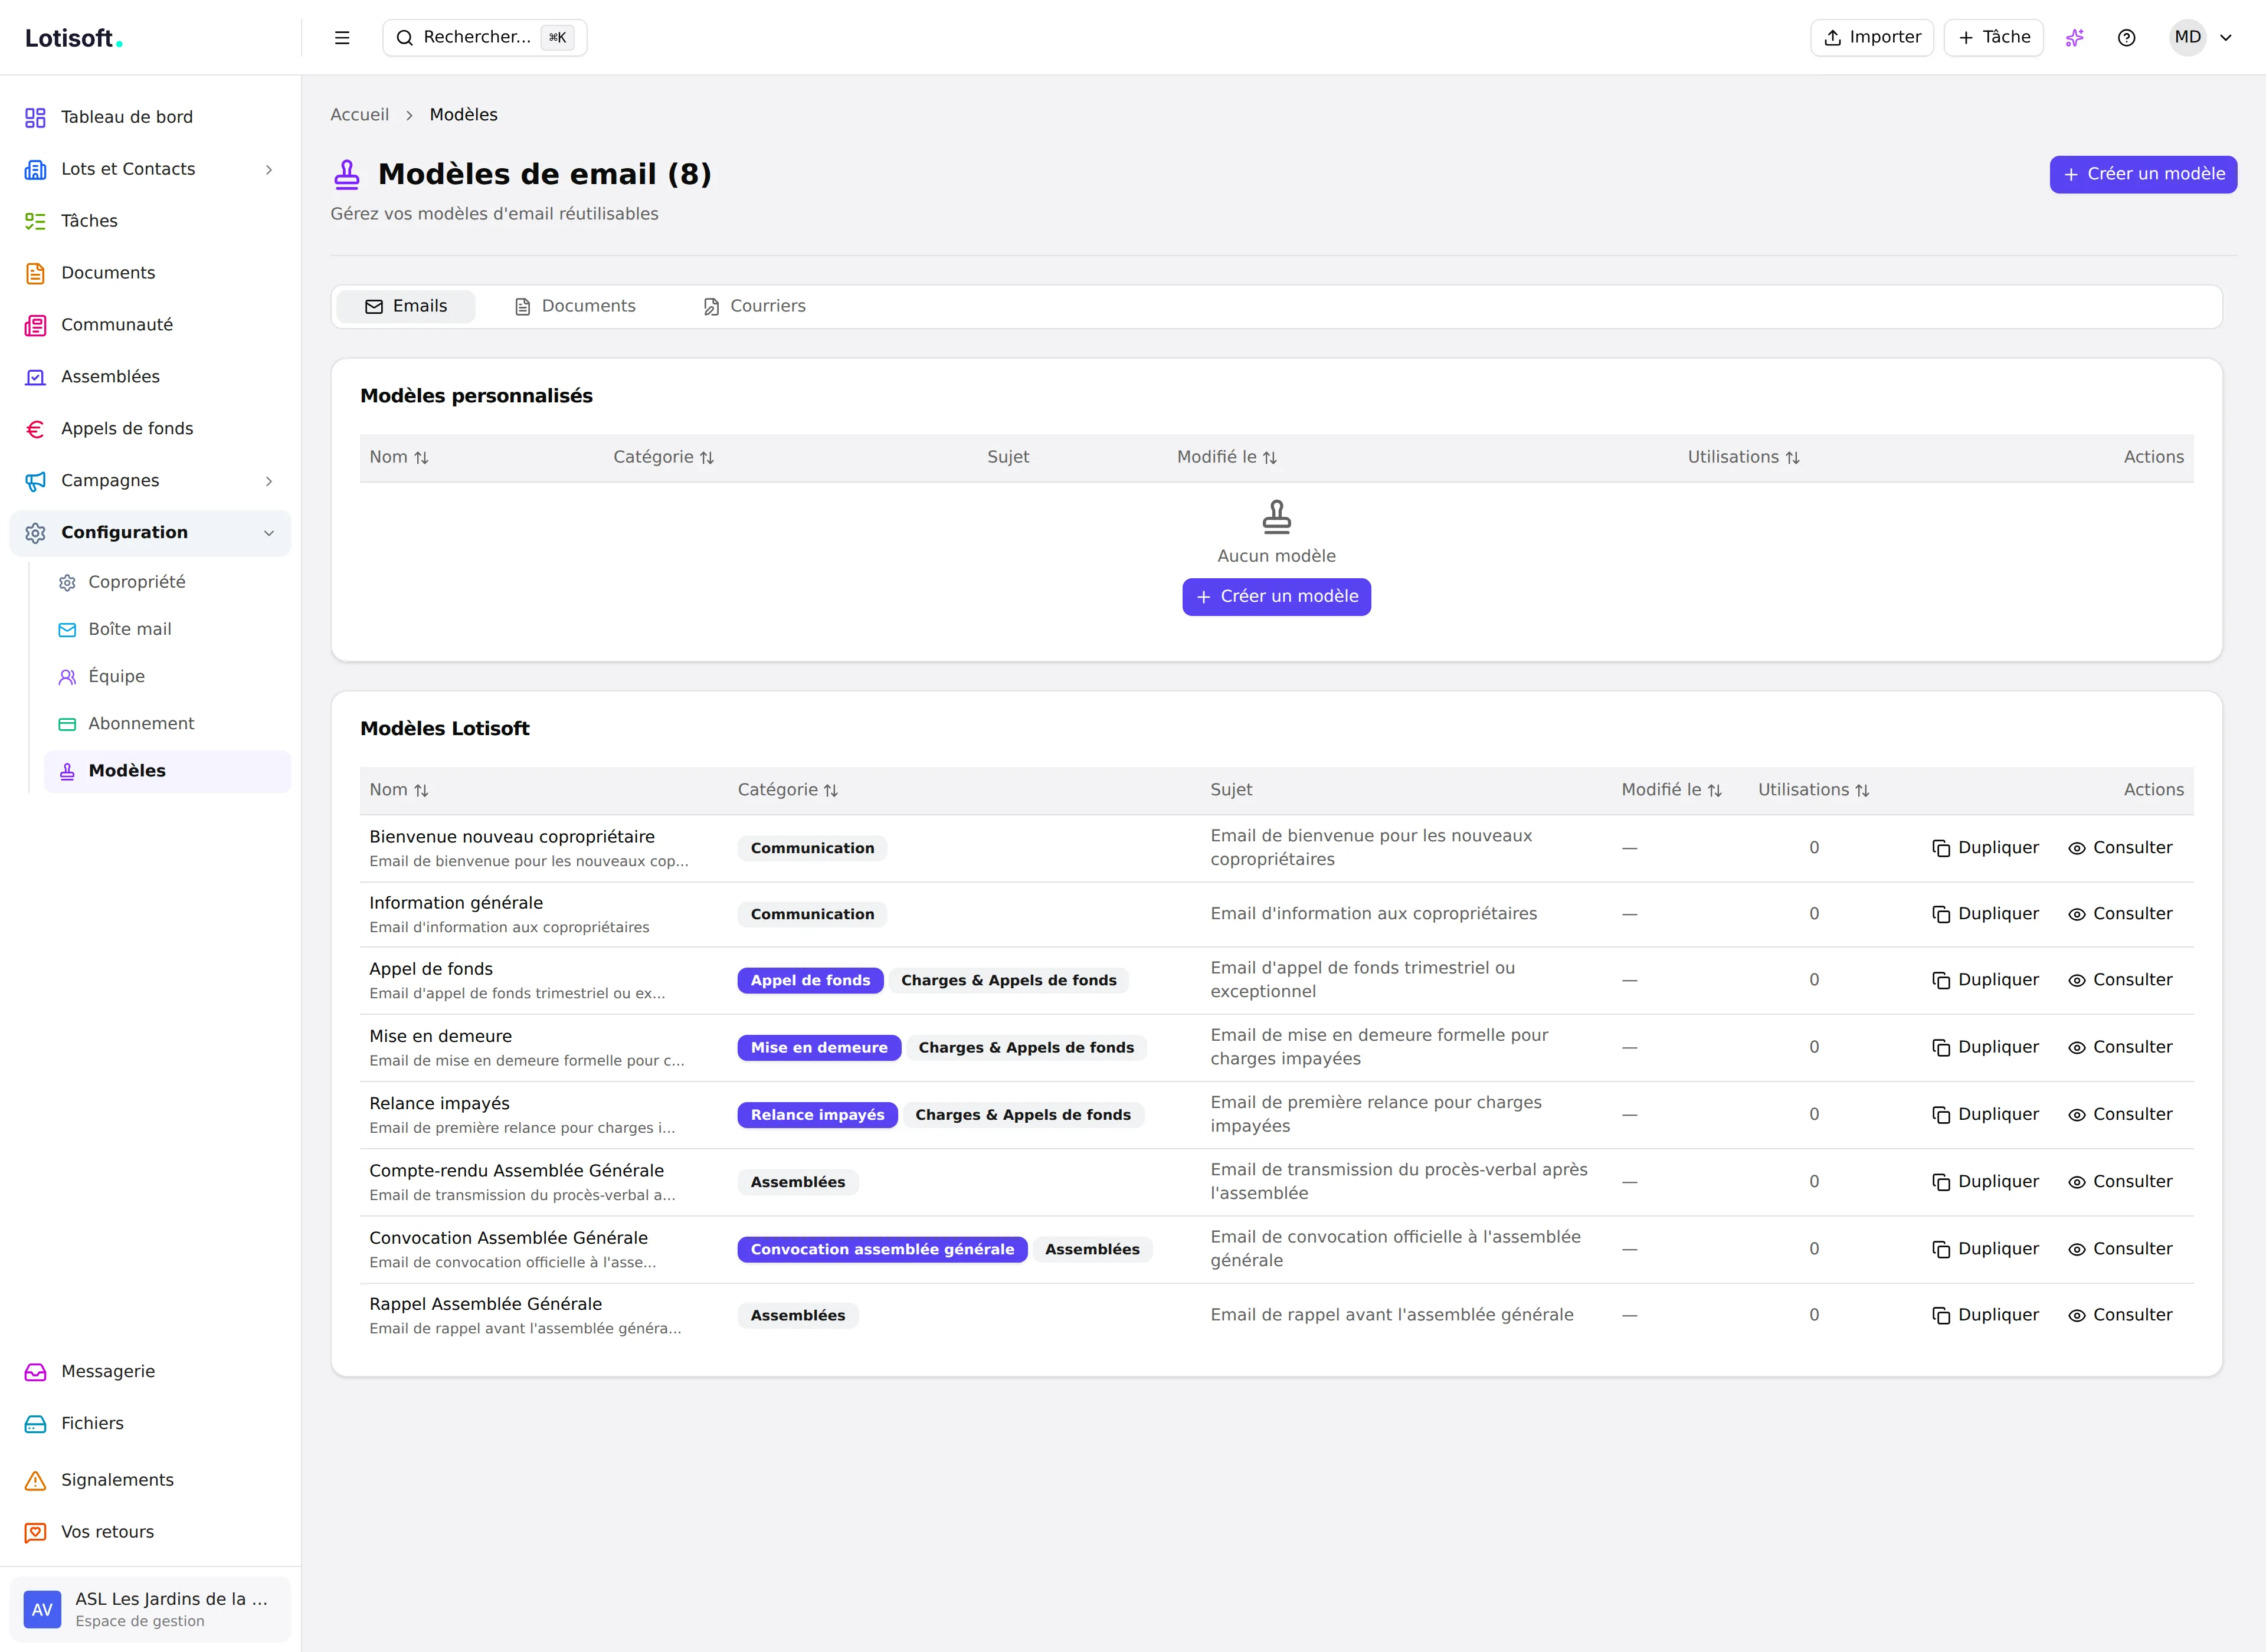
Task: Click the Vos retours heart message icon
Action: click(35, 1533)
